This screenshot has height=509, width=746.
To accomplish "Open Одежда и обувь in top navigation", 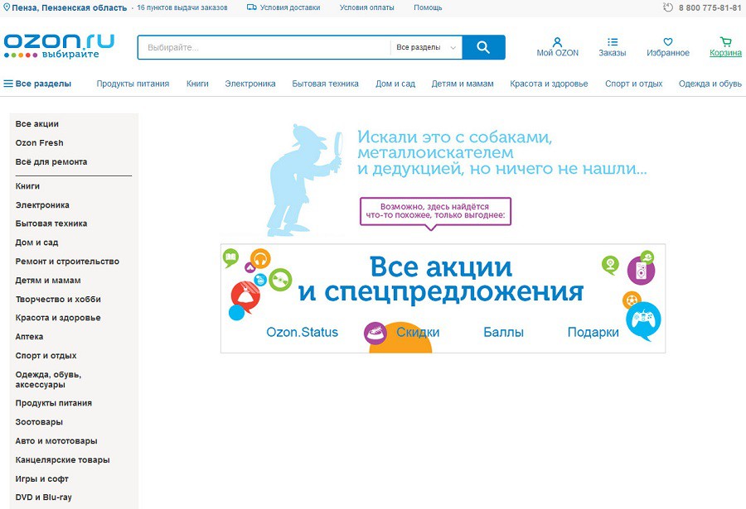I will click(x=710, y=84).
